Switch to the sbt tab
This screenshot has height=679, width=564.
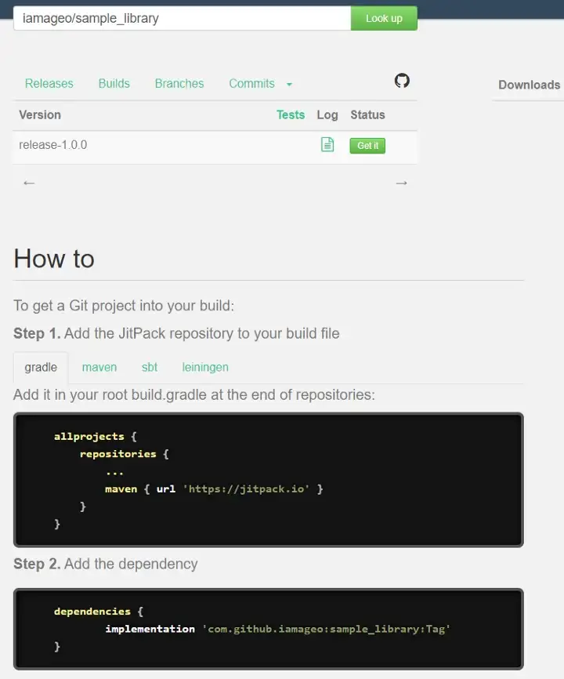[149, 367]
